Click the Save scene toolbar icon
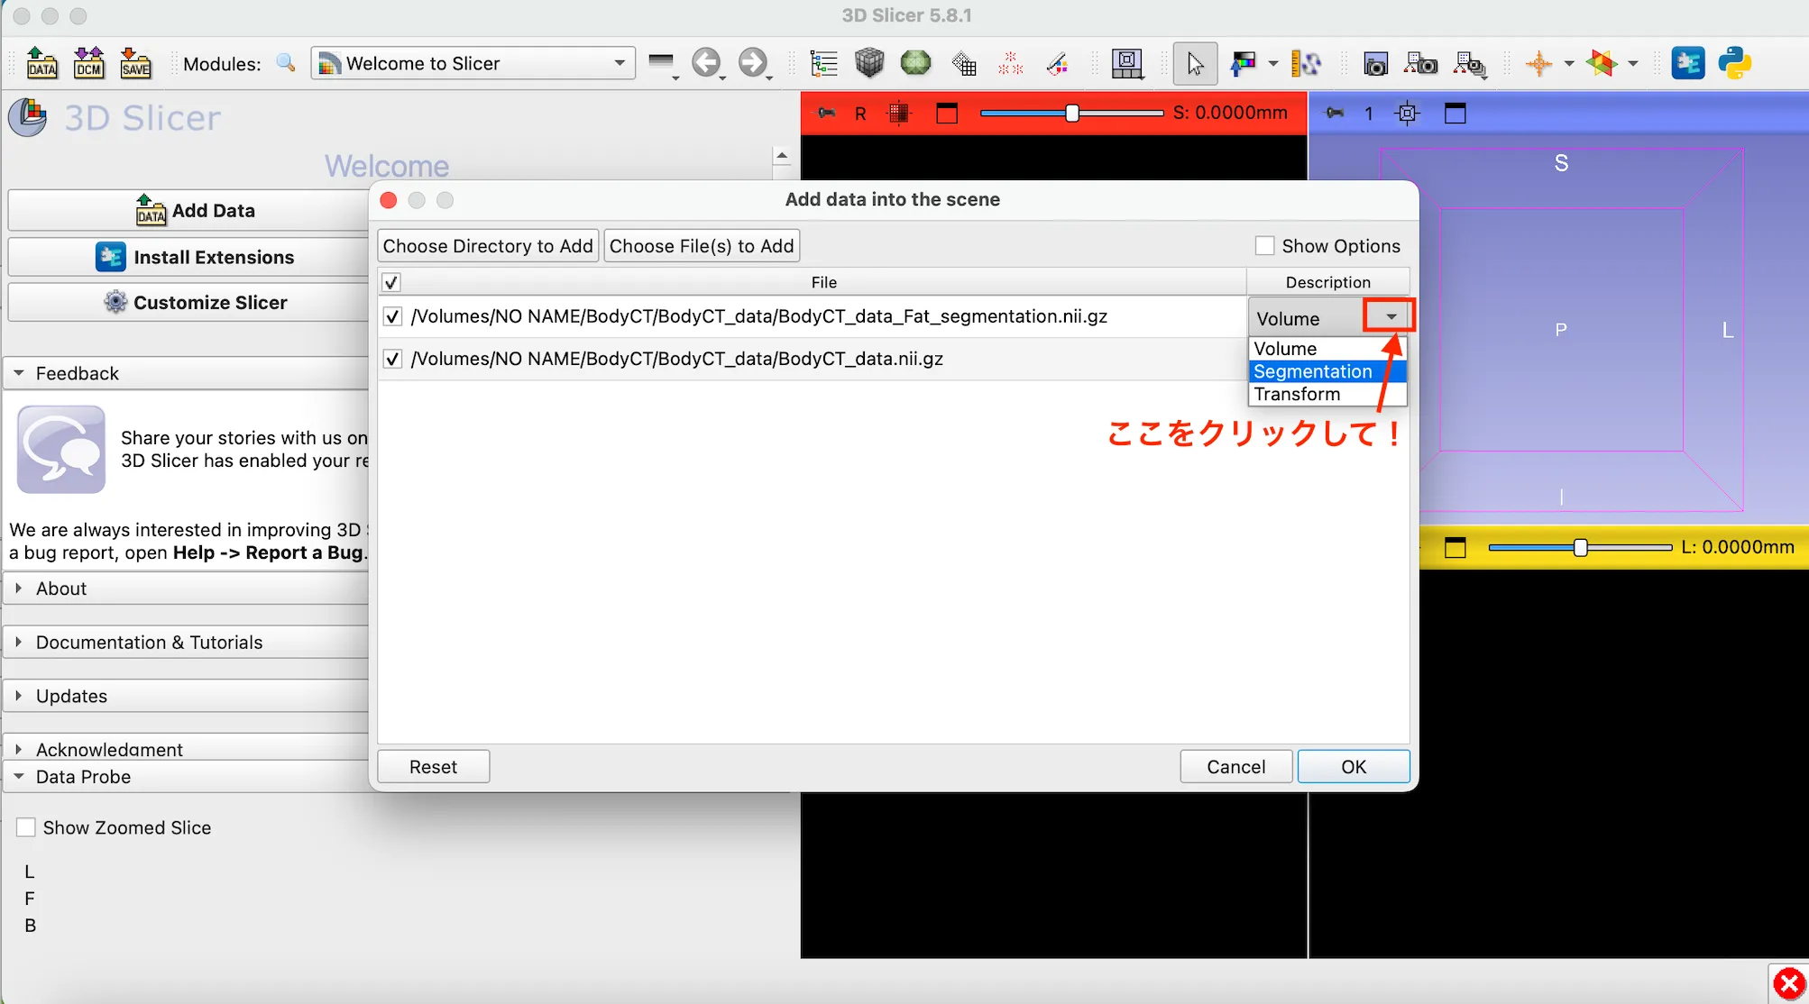 click(x=135, y=63)
